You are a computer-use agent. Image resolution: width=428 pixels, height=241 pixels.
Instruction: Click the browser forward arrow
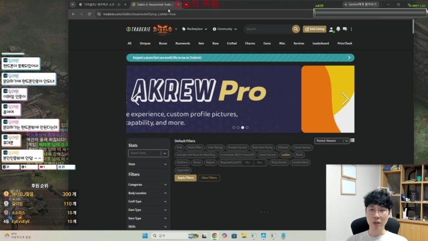pyautogui.click(x=81, y=14)
